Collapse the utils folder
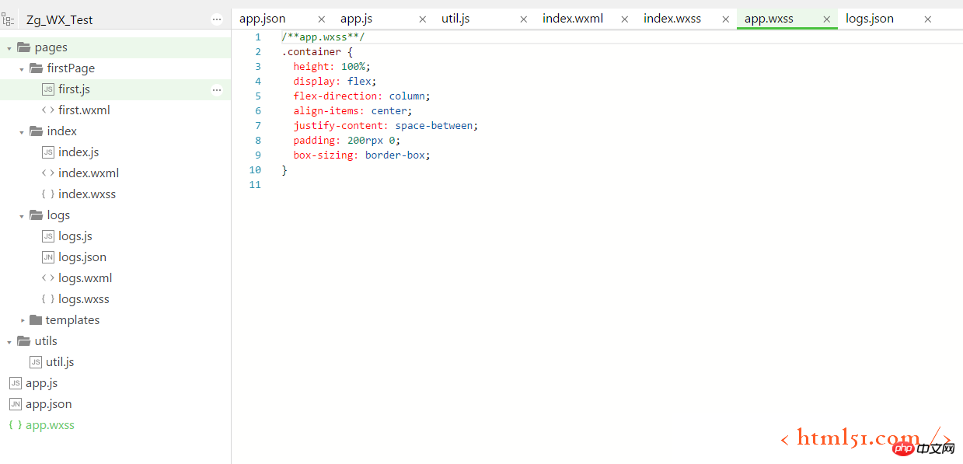The height and width of the screenshot is (464, 963). pyautogui.click(x=9, y=341)
